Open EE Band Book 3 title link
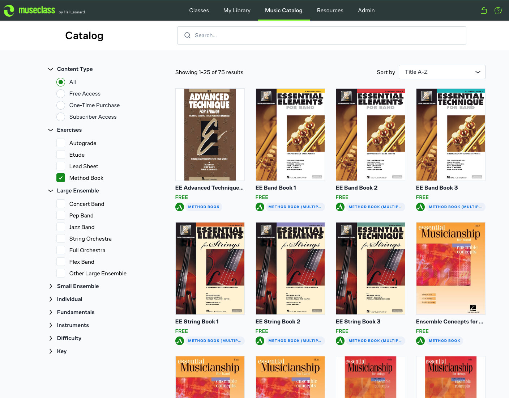The image size is (509, 398). [437, 188]
